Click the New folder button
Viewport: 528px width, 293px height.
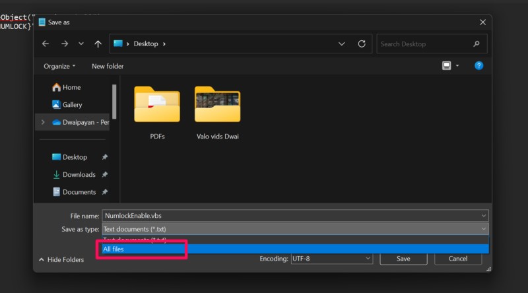pyautogui.click(x=108, y=66)
